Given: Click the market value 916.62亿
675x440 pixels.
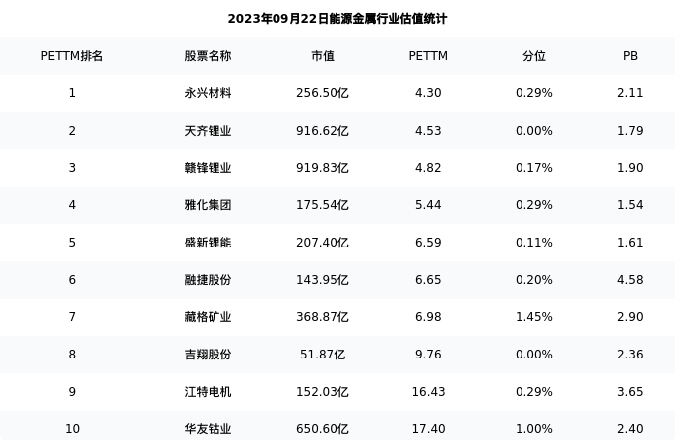Looking at the screenshot, I should coord(323,131).
